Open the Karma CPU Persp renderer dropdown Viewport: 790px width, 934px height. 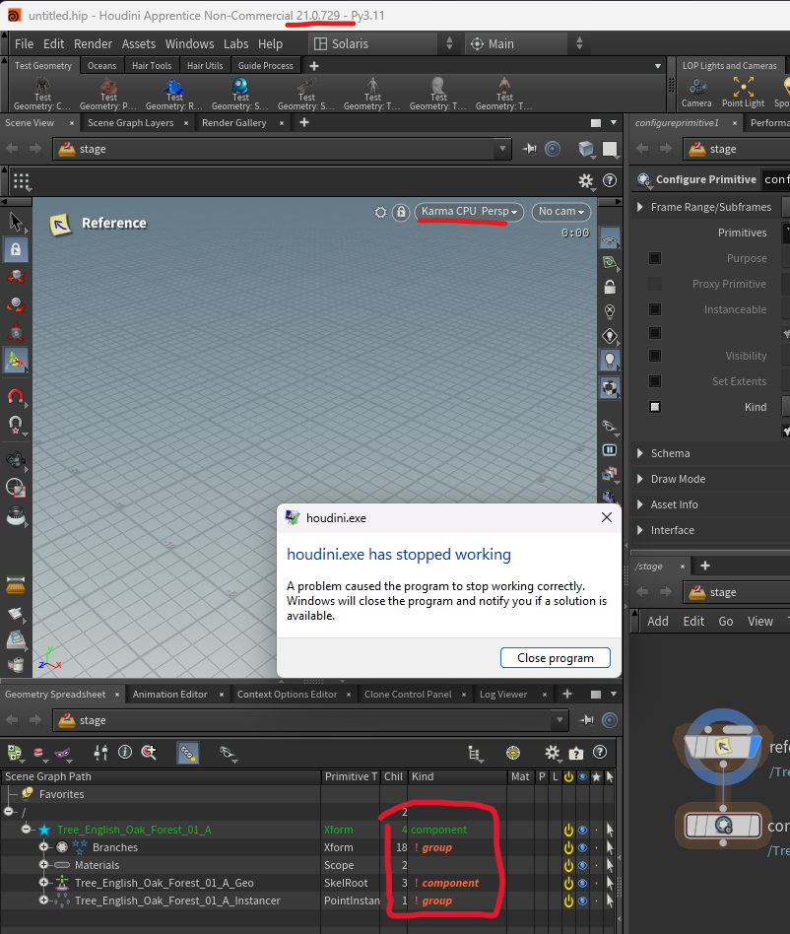469,212
